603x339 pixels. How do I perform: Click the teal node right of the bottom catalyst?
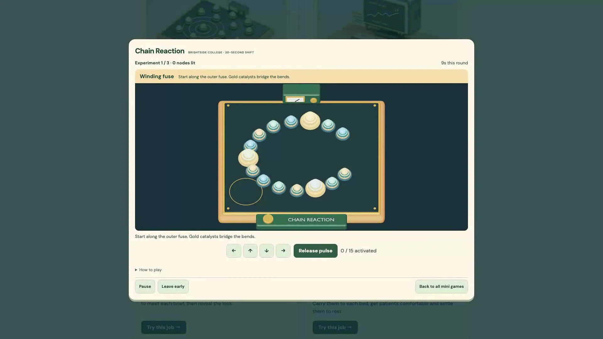click(x=332, y=183)
